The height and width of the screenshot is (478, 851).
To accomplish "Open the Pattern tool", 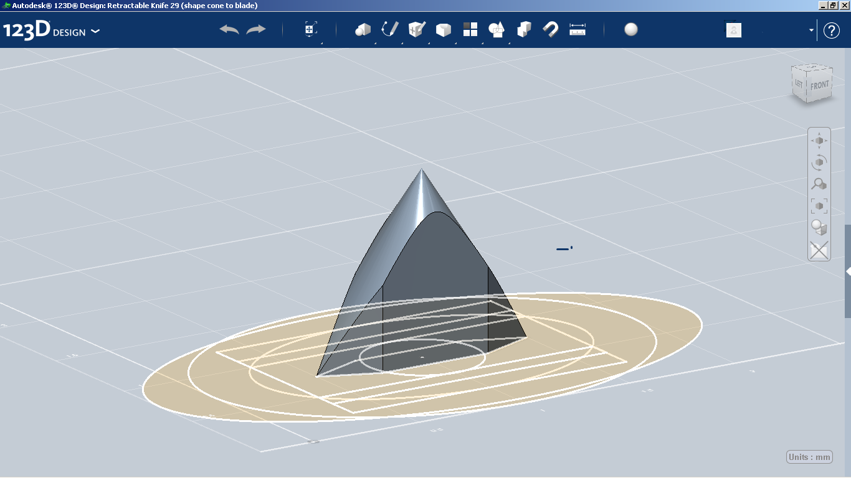I will point(470,29).
